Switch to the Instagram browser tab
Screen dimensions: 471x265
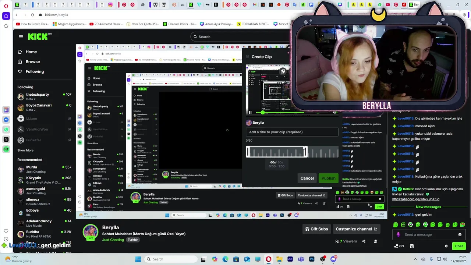pyautogui.click(x=110, y=5)
